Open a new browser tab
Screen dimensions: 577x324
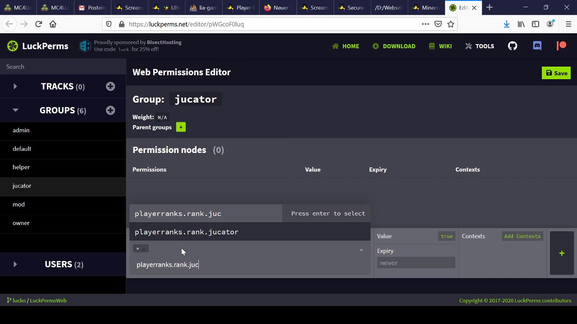[490, 7]
